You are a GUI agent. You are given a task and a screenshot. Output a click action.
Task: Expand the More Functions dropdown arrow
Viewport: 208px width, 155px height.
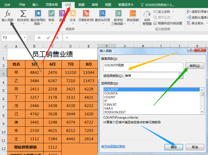133,24
